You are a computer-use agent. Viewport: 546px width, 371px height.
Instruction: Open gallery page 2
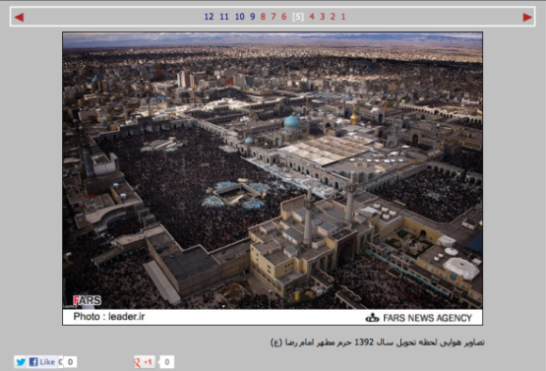click(333, 17)
